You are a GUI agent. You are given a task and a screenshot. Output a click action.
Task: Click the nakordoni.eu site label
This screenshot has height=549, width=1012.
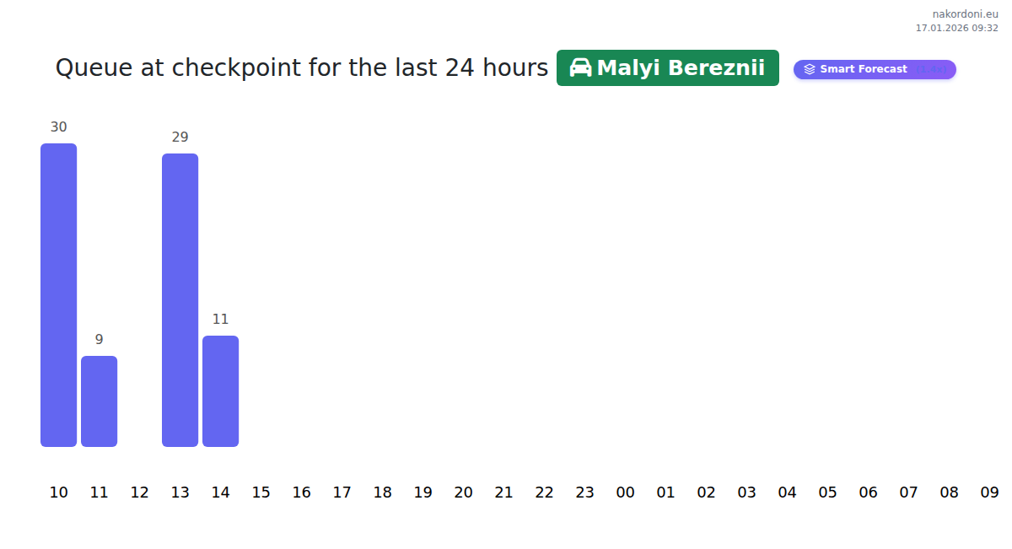[x=965, y=13]
